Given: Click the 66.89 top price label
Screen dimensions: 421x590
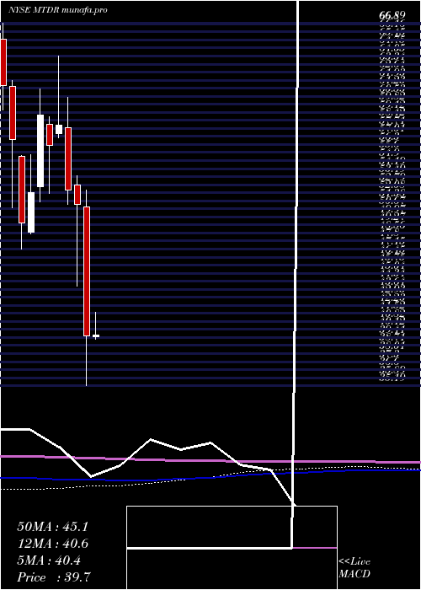Looking at the screenshot, I should (x=392, y=16).
